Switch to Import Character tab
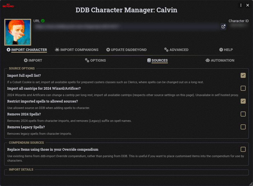The width and height of the screenshot is (253, 186). coord(27,50)
